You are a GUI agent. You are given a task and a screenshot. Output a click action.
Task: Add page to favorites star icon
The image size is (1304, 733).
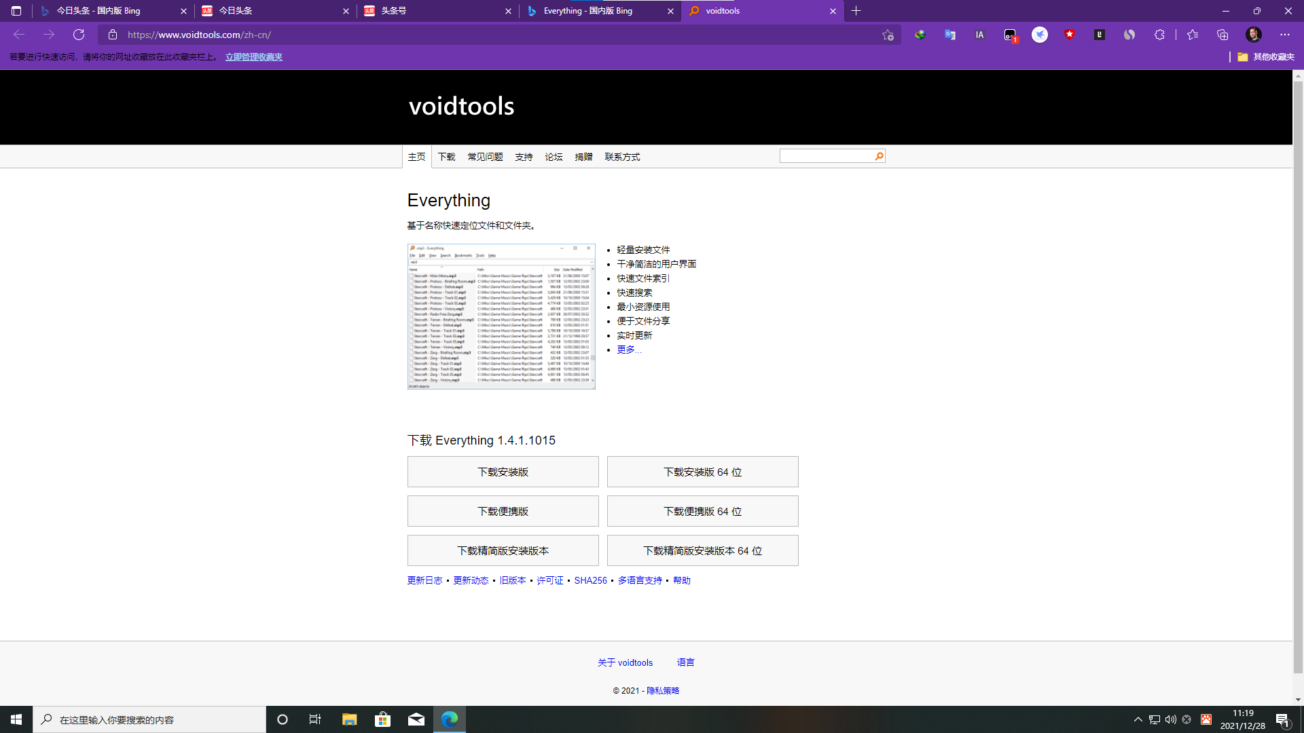click(x=888, y=35)
